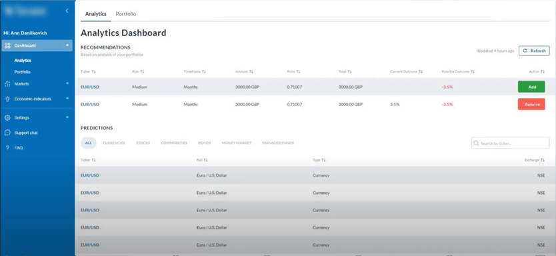
Task: Sort predictions by Exchange arrows
Action: (x=543, y=160)
